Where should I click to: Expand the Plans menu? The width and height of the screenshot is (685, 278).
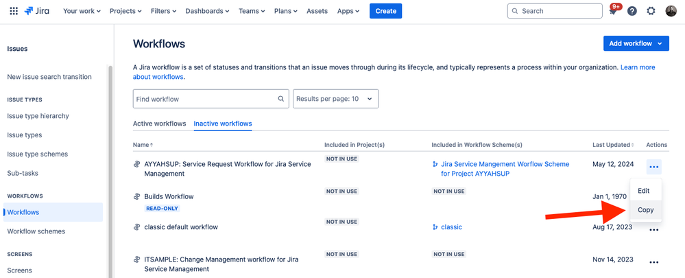coord(286,11)
